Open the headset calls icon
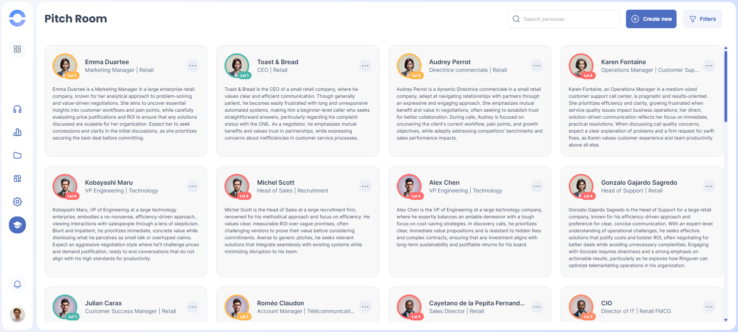The height and width of the screenshot is (332, 738). coord(17,109)
